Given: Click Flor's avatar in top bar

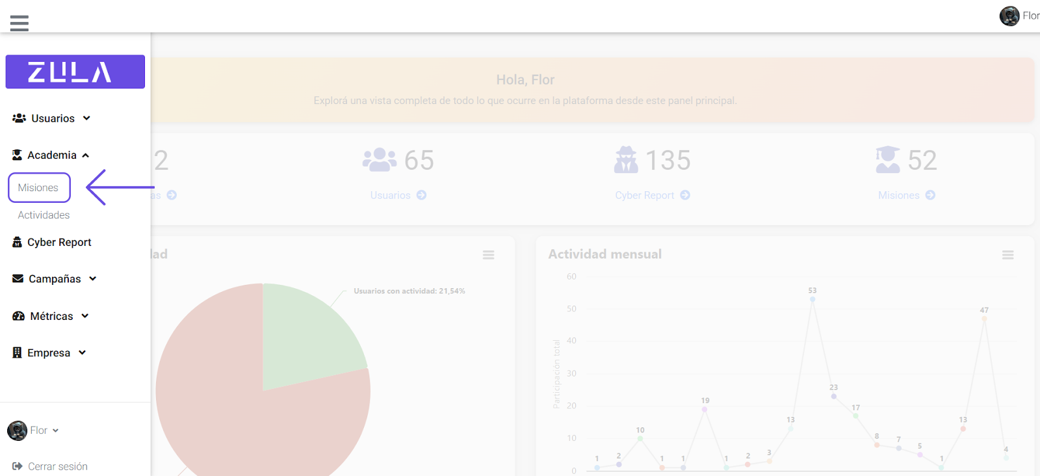Looking at the screenshot, I should 1009,16.
